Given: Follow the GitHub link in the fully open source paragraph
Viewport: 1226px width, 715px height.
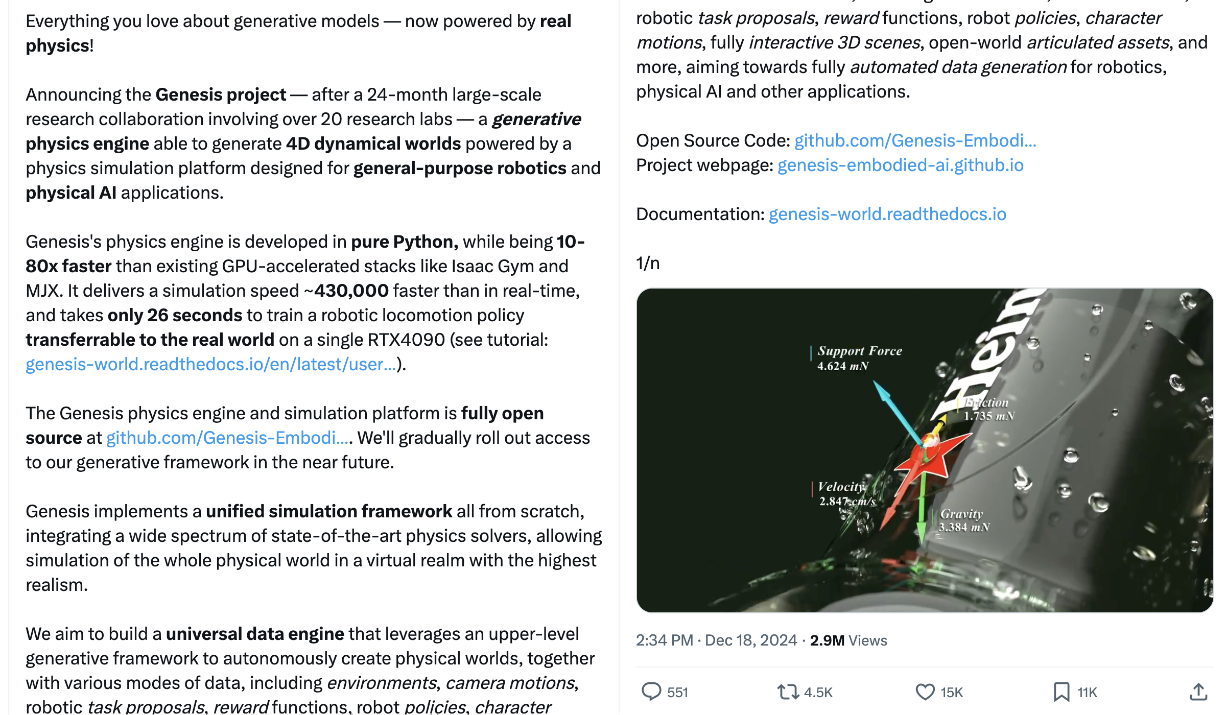Looking at the screenshot, I should pyautogui.click(x=228, y=438).
